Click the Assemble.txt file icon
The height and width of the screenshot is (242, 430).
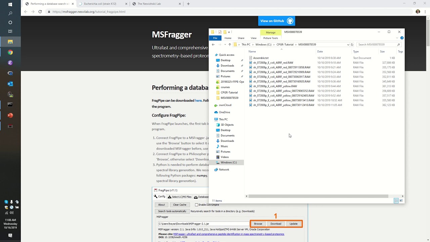(x=251, y=58)
